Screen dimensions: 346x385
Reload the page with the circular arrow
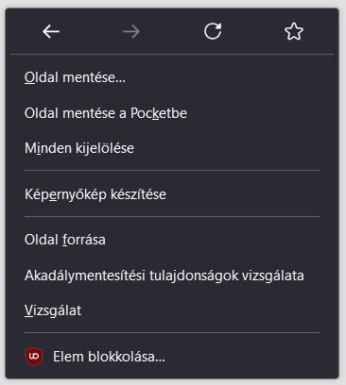click(213, 31)
